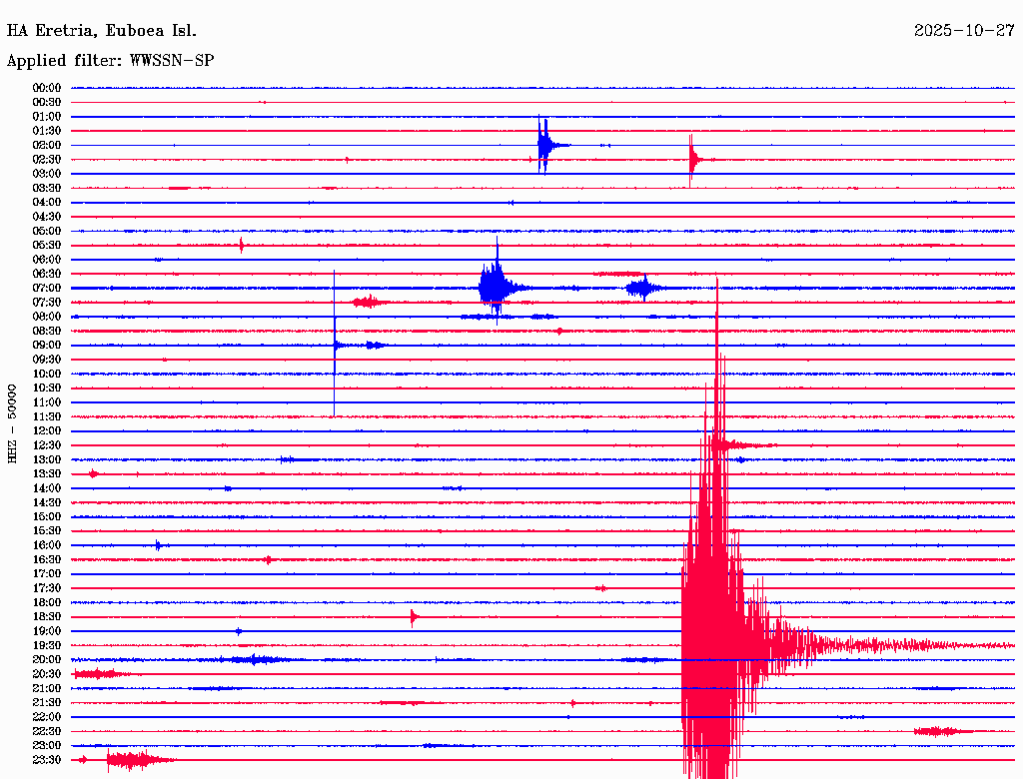Click the red seismic event on the 02:30 trace
The image size is (1023, 779).
coord(693,159)
